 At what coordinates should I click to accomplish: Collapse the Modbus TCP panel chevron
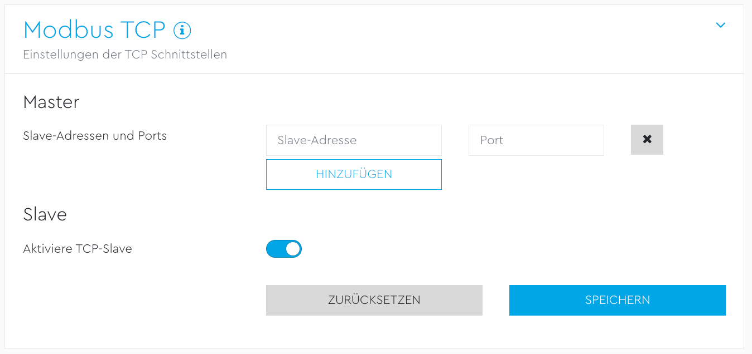[x=720, y=25]
